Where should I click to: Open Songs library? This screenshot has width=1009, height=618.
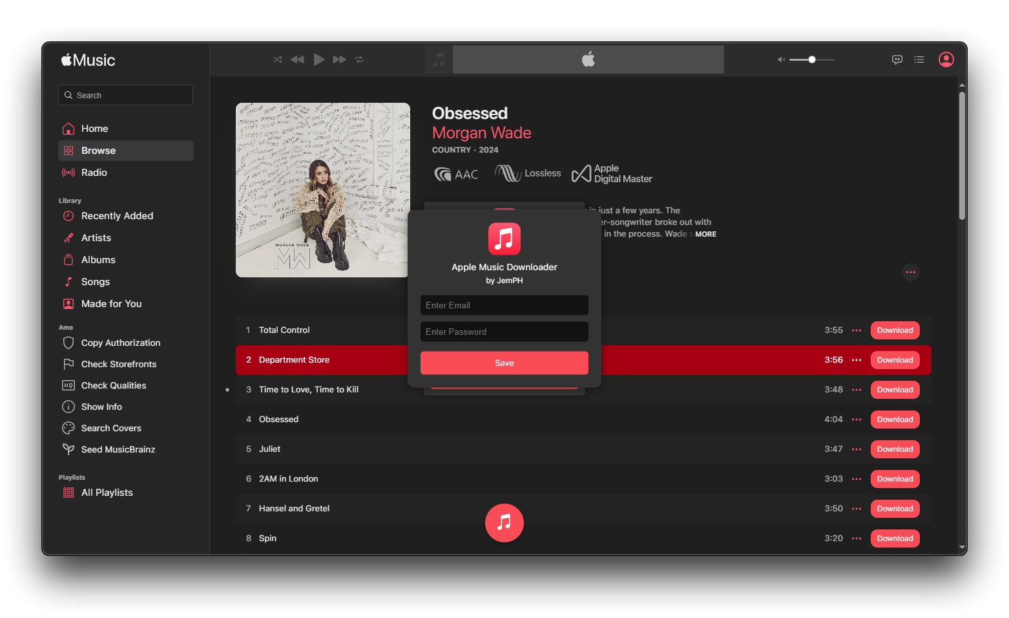(126, 282)
